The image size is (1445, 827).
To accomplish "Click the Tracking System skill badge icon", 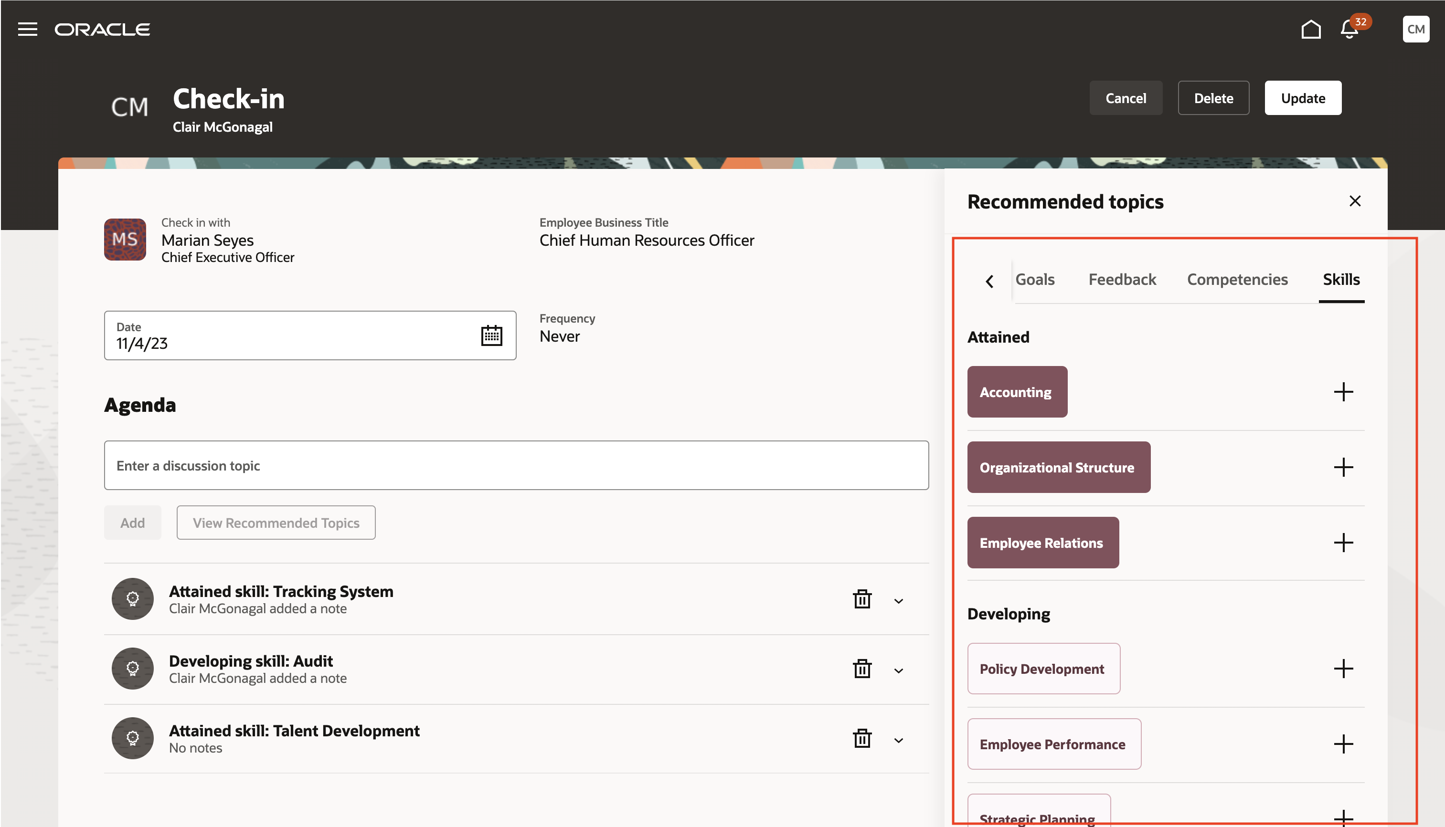I will click(x=132, y=599).
